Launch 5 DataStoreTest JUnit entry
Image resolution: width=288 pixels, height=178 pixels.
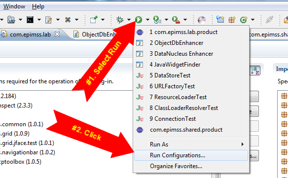(x=191, y=75)
